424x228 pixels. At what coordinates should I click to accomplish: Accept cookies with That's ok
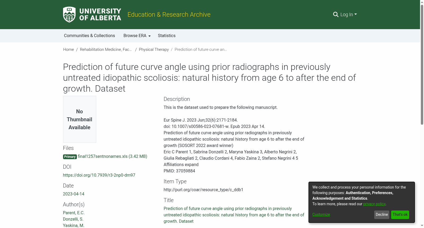click(400, 215)
